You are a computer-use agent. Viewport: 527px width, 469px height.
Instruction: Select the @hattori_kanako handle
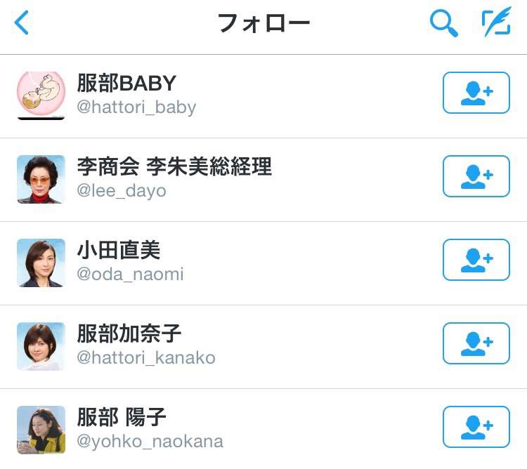tap(146, 358)
